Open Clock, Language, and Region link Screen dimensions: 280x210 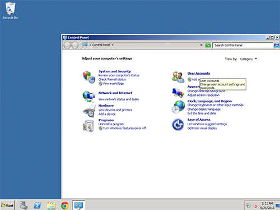[209, 101]
